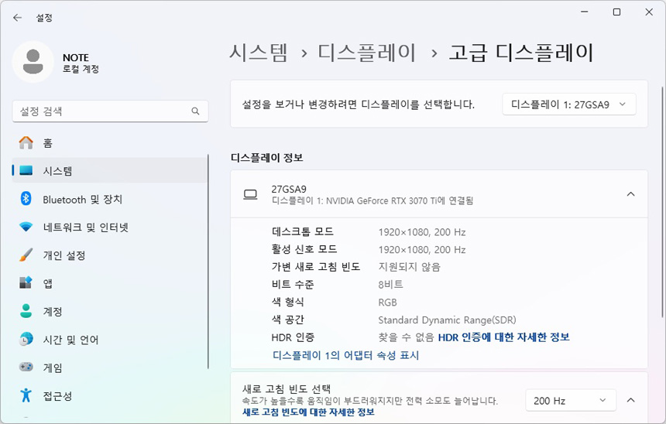Open Home via the house icon
Viewport: 666px width, 424px height.
tap(26, 143)
